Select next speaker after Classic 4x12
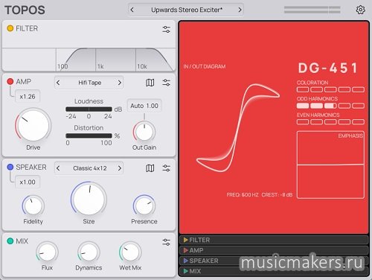 [x=120, y=168]
